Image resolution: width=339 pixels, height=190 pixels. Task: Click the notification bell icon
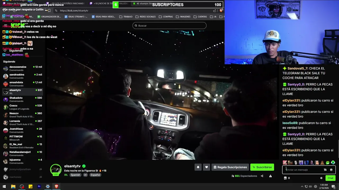[x=198, y=167]
